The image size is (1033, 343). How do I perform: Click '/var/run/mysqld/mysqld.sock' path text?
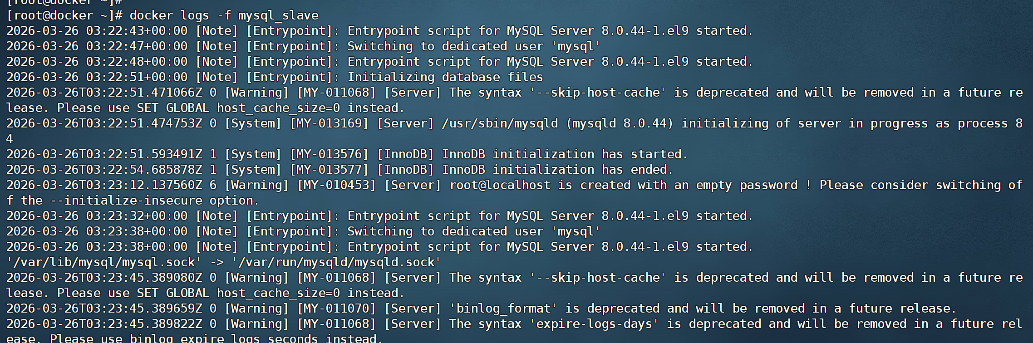pyautogui.click(x=336, y=263)
